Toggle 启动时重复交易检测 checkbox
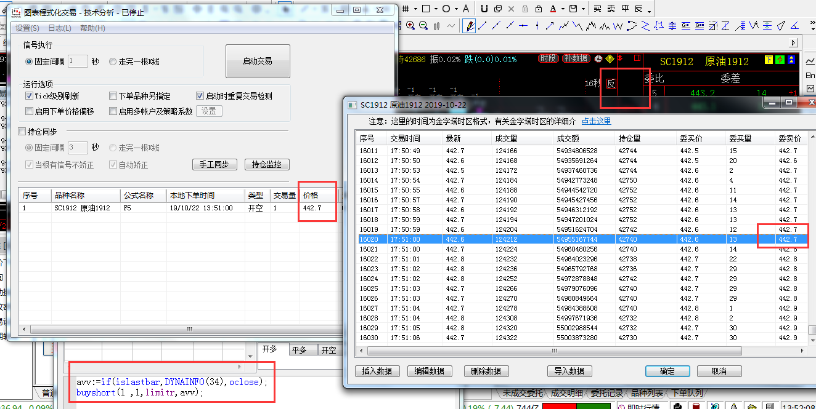 pyautogui.click(x=200, y=96)
